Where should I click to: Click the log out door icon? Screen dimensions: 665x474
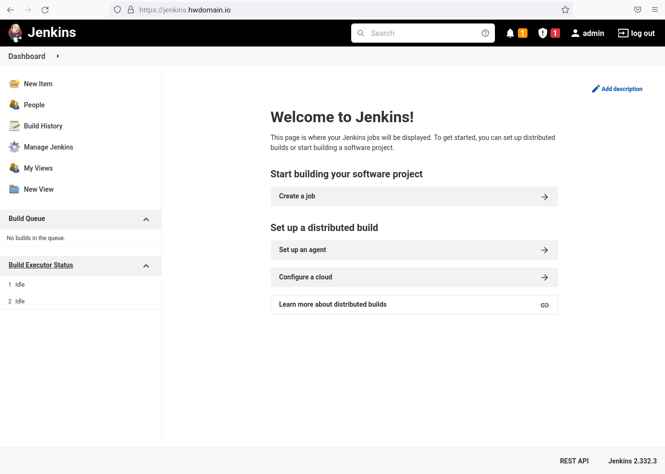(623, 33)
